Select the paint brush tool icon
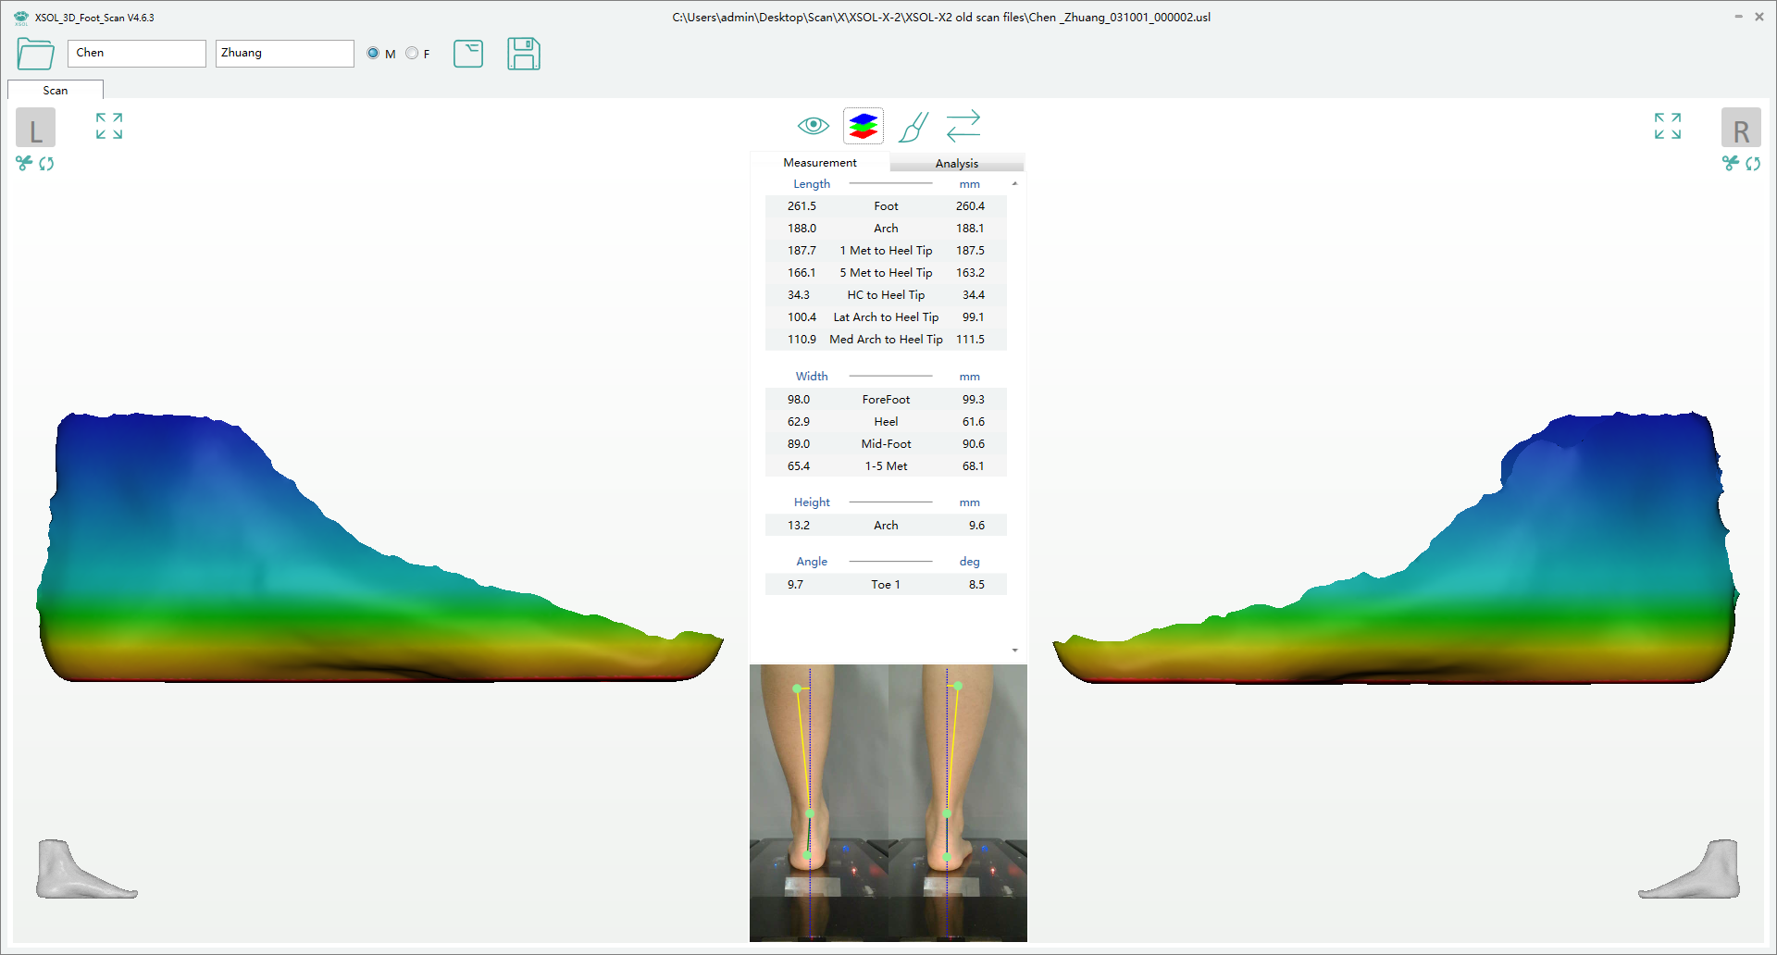Viewport: 1777px width, 955px height. click(x=913, y=127)
